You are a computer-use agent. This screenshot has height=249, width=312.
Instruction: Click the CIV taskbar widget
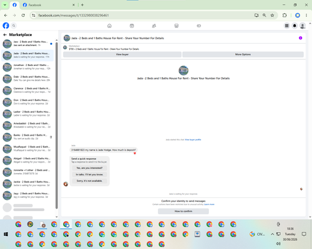tap(258, 234)
